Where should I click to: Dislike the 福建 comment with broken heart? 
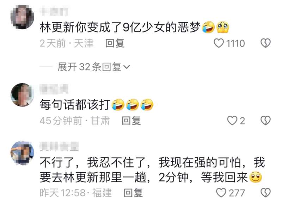[x=265, y=193]
